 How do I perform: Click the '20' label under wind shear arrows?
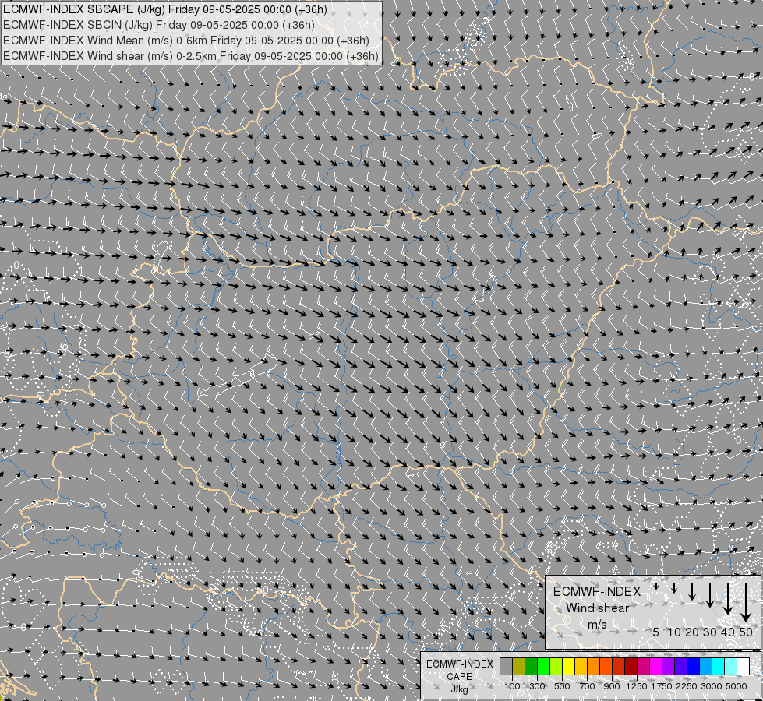(692, 632)
